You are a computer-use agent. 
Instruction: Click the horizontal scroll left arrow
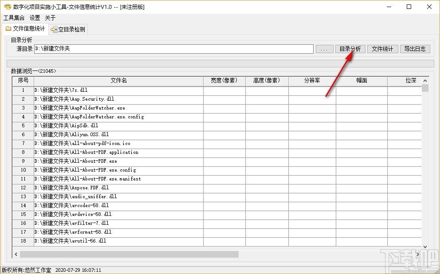pos(16,254)
